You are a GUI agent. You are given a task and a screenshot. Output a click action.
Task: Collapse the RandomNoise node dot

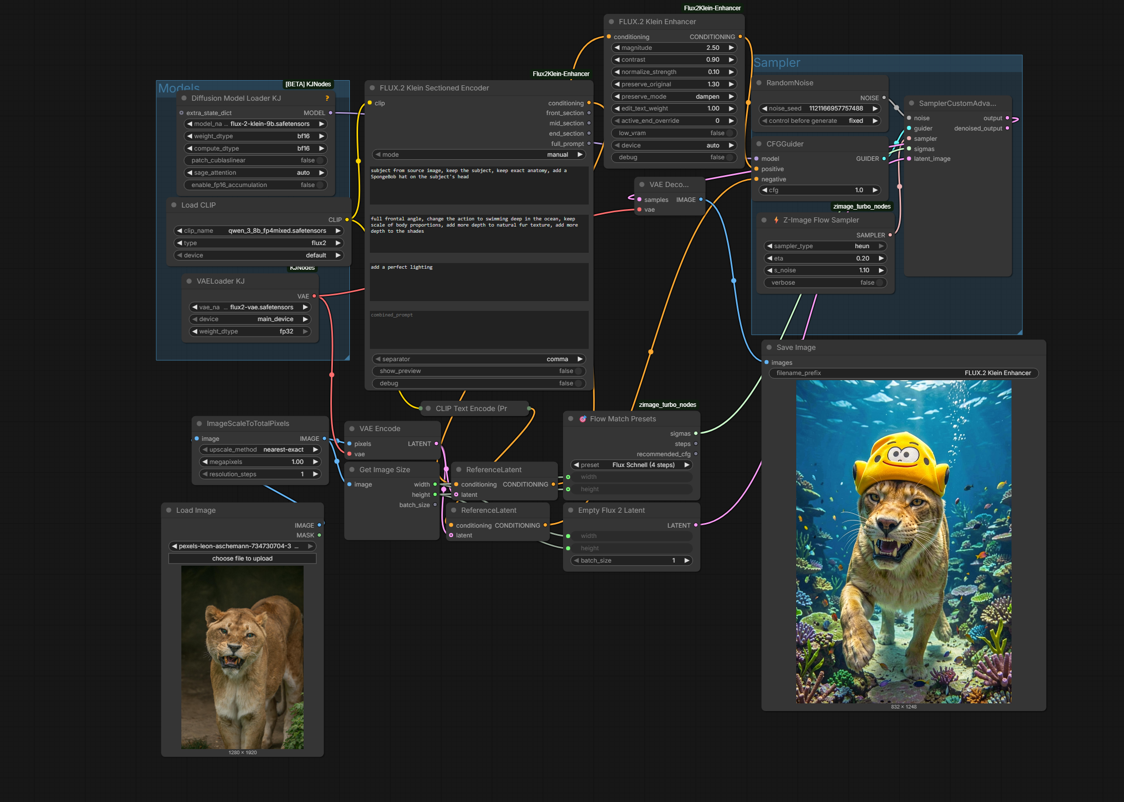tap(759, 83)
